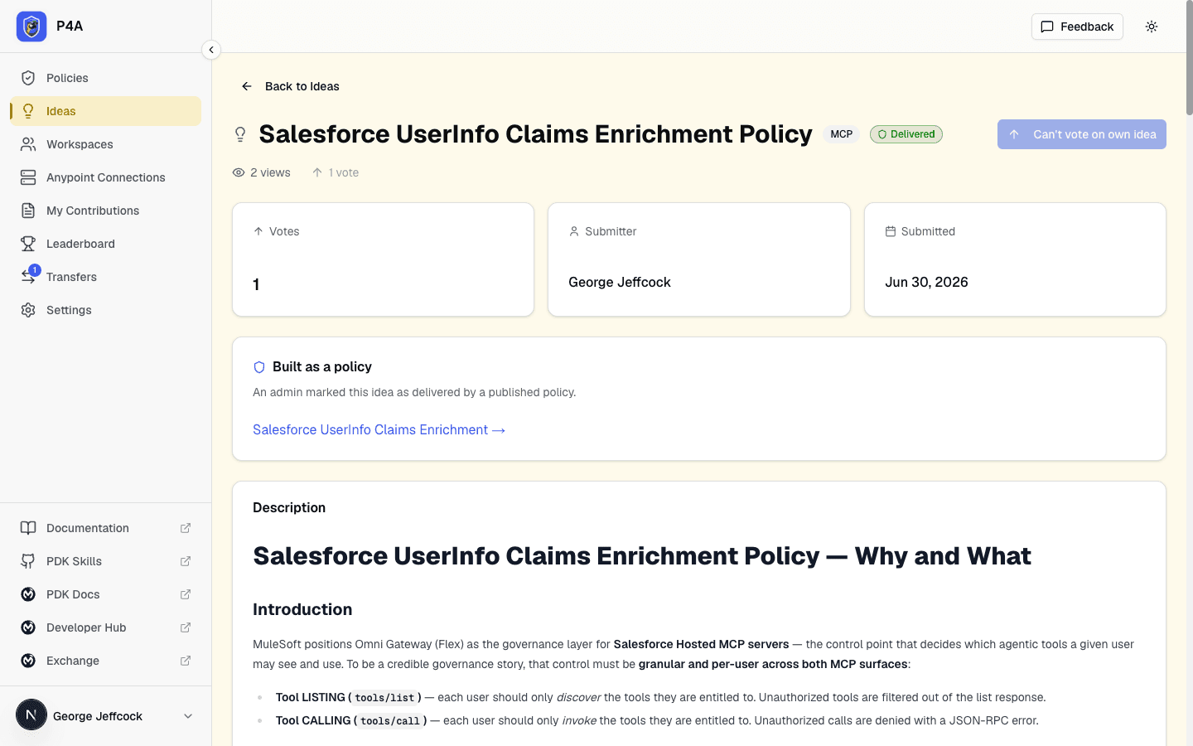Screen dimensions: 1193x746
Task: Expand the George Jeffcock user menu chevron
Action: (188, 716)
